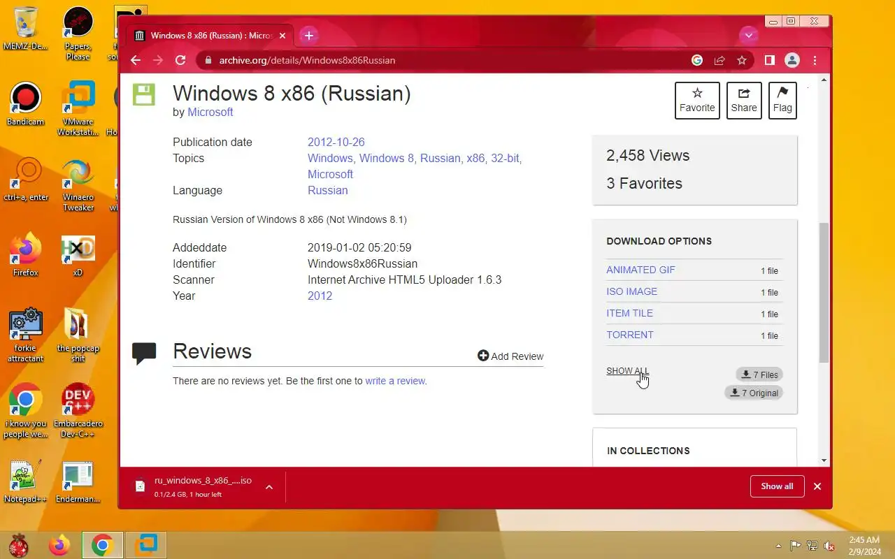Screen dimensions: 895x559
Task: Close the Windows 8 x86 tab
Action: [x=282, y=36]
